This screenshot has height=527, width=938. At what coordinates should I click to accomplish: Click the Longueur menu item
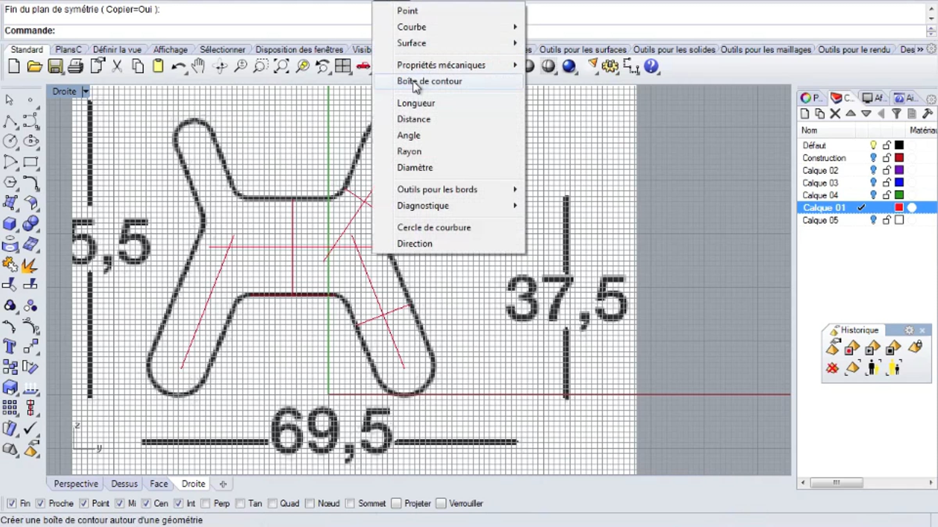pos(416,103)
